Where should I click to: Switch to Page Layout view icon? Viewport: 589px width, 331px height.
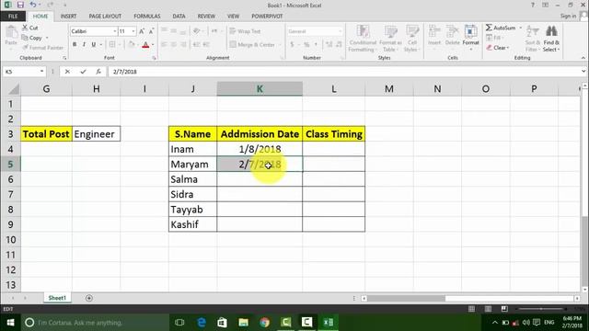click(x=488, y=309)
